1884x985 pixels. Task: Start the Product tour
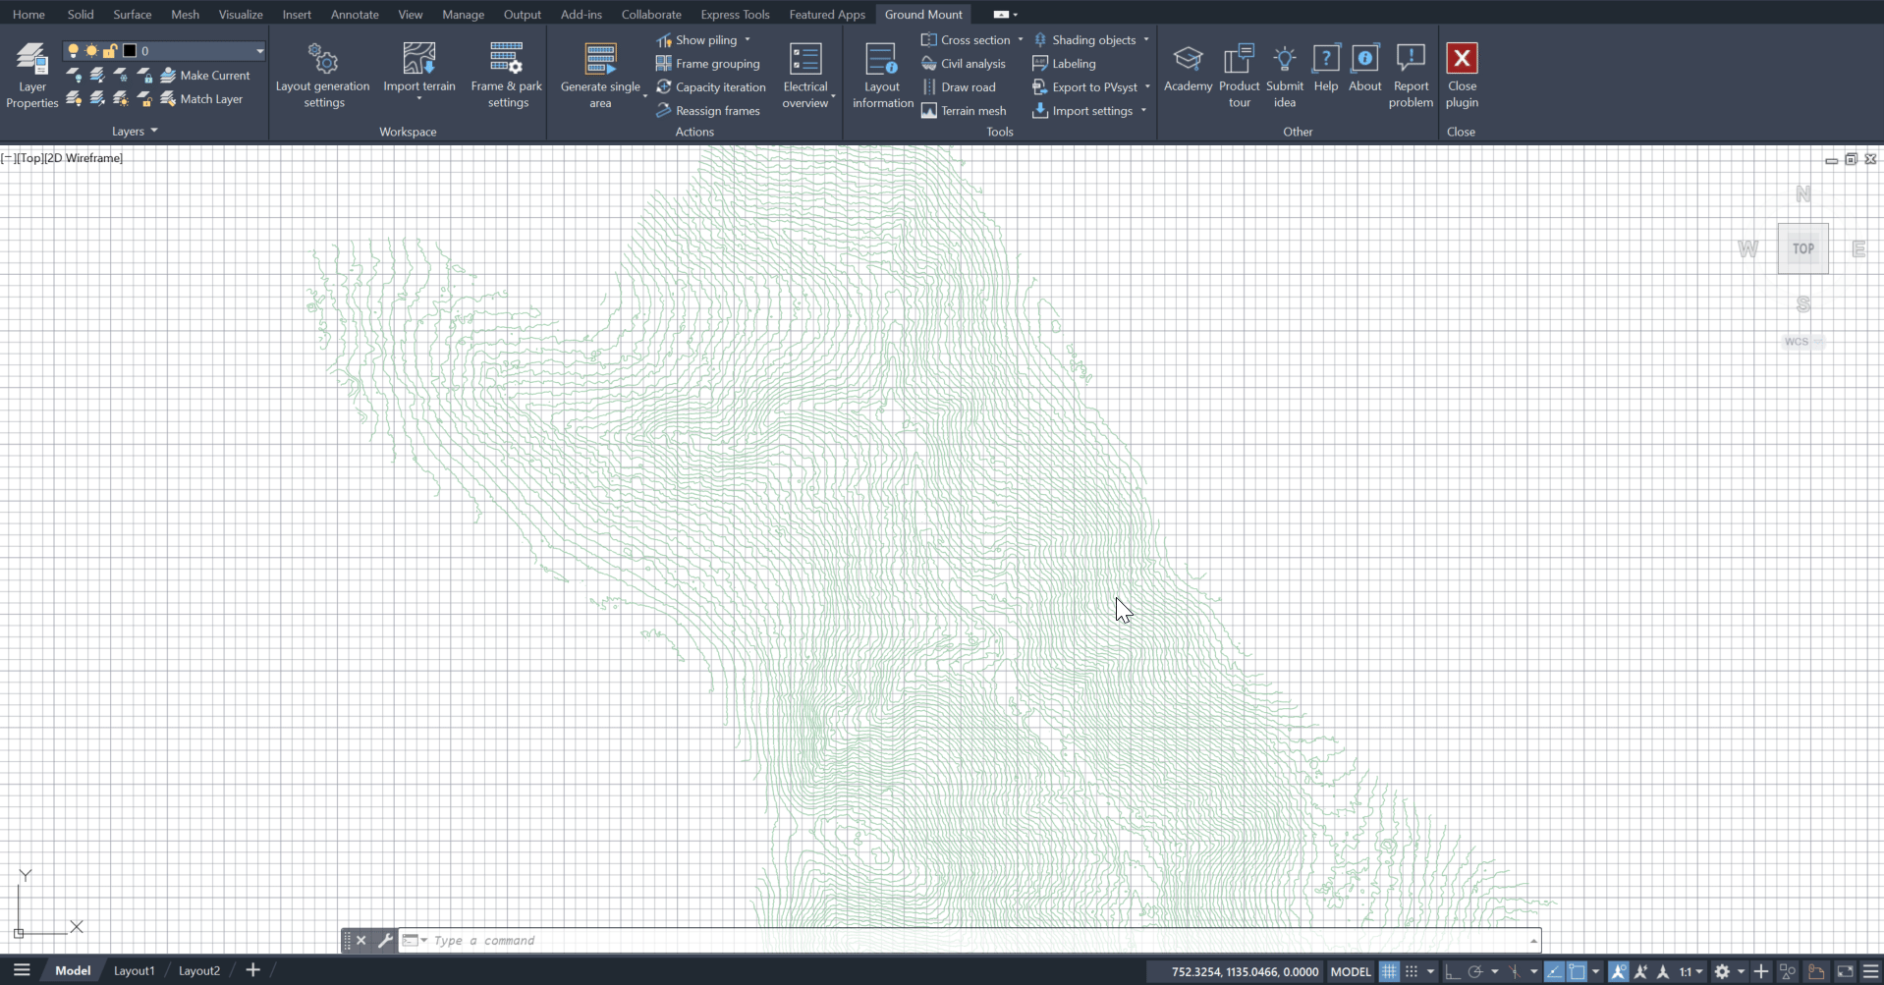point(1240,75)
